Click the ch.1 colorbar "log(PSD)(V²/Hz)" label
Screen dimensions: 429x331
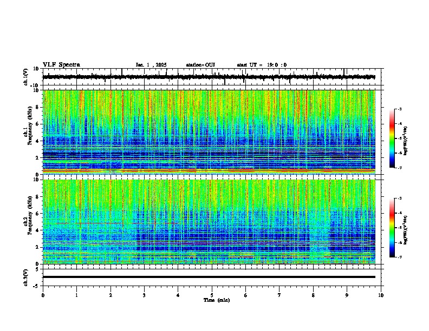click(x=406, y=141)
